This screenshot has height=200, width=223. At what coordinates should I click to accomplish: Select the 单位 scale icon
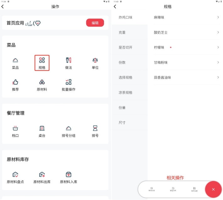pyautogui.click(x=95, y=60)
